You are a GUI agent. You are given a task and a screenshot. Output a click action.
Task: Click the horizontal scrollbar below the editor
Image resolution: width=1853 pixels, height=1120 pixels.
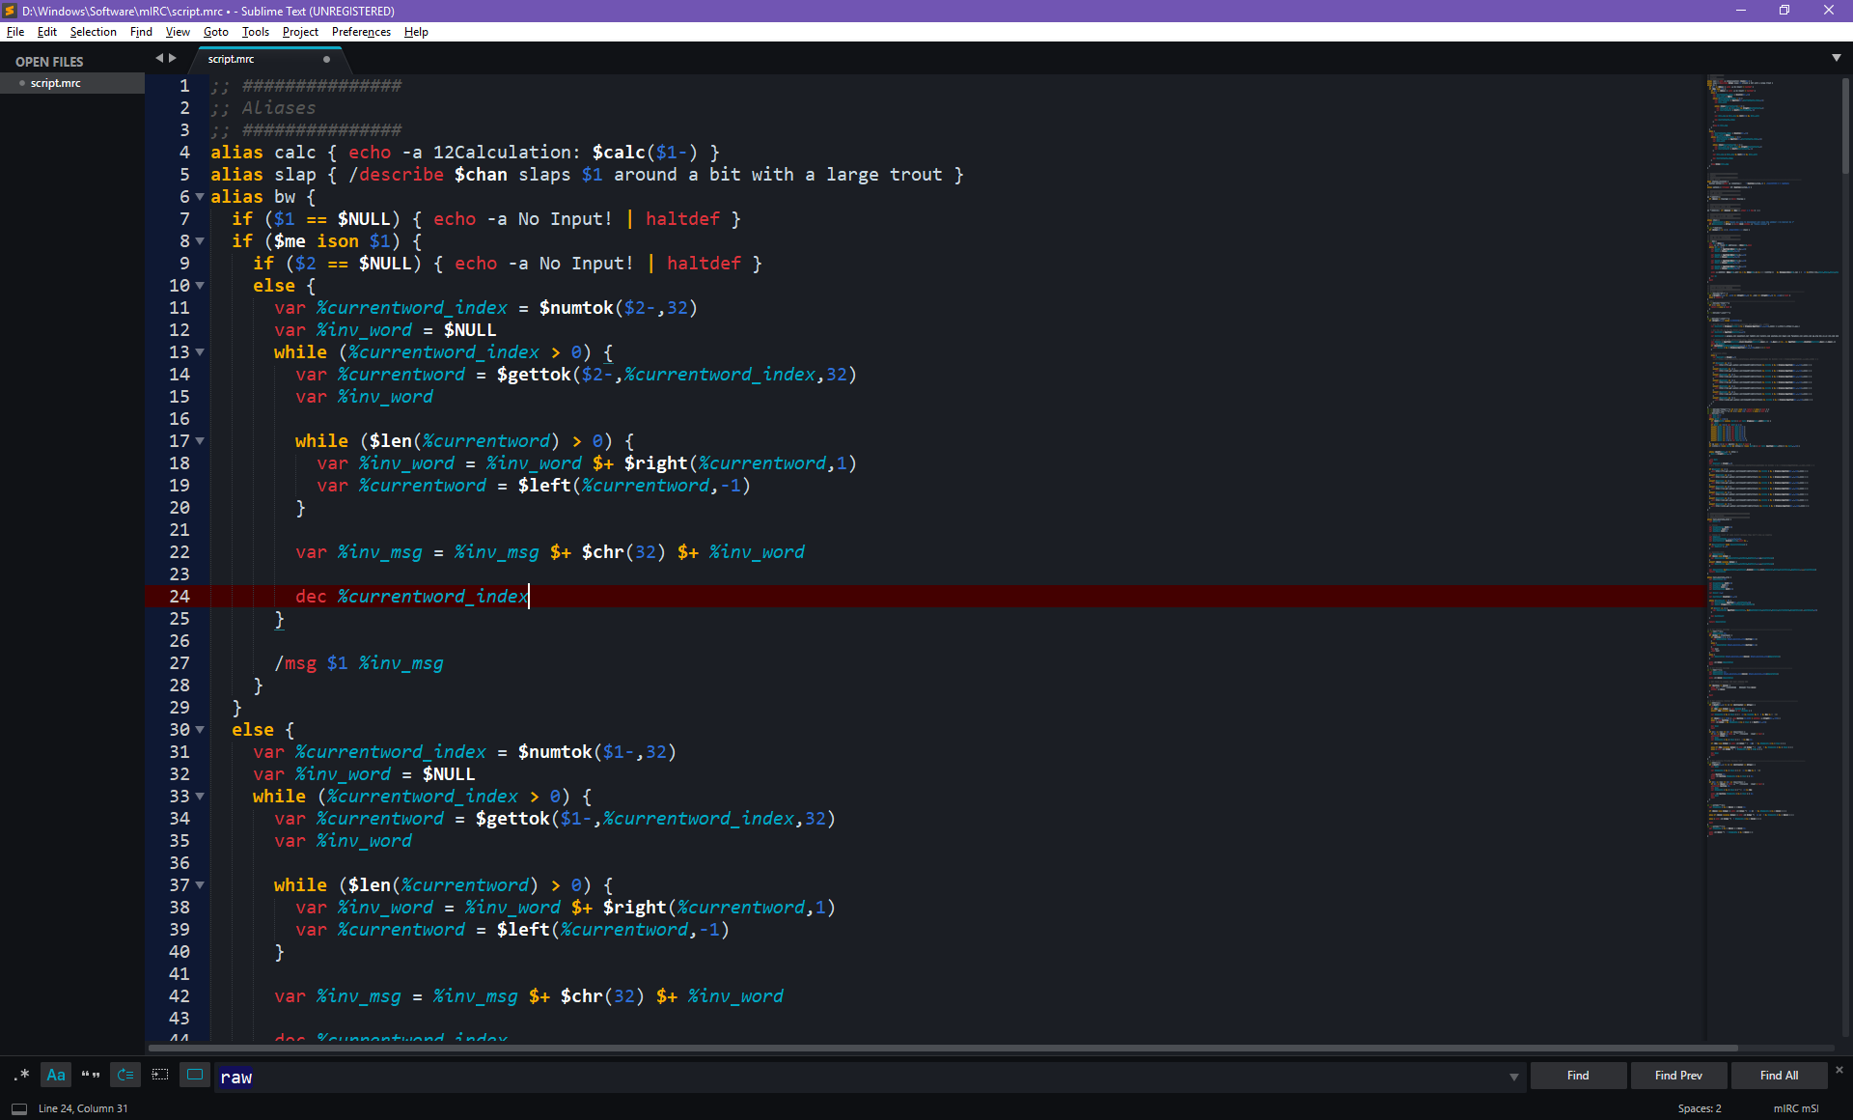coord(941,1048)
